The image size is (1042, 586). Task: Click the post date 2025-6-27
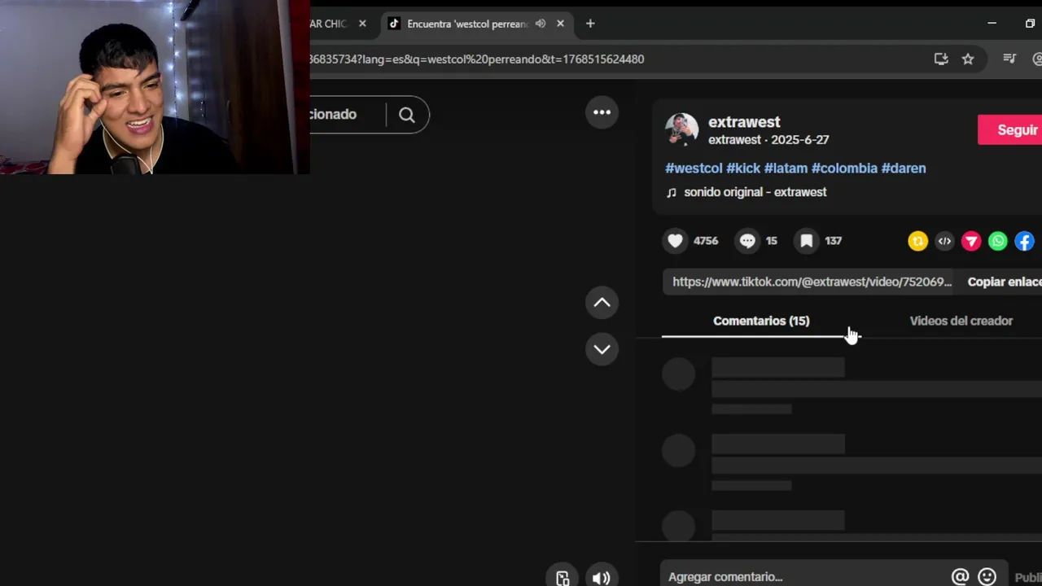[800, 140]
